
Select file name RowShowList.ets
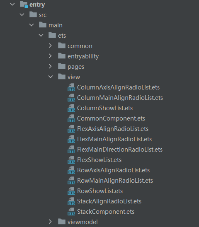(100, 191)
